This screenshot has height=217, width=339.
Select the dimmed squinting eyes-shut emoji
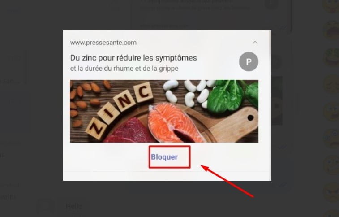pos(332,84)
